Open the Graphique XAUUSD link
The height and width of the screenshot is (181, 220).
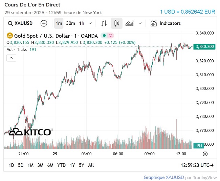tap(164, 177)
